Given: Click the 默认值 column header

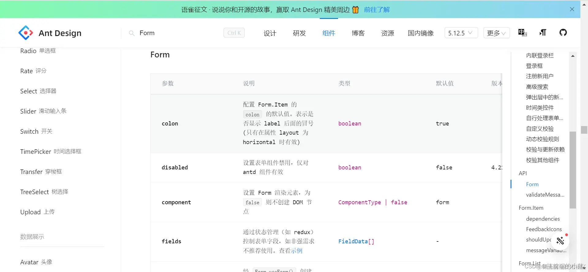Looking at the screenshot, I should (445, 83).
